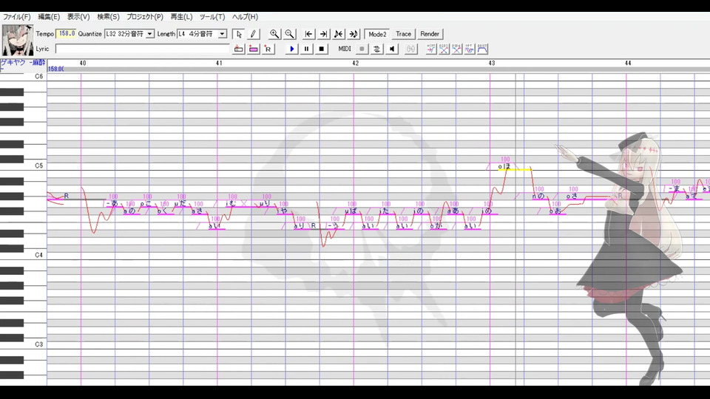Click the RESET envelope icon

pos(482,49)
